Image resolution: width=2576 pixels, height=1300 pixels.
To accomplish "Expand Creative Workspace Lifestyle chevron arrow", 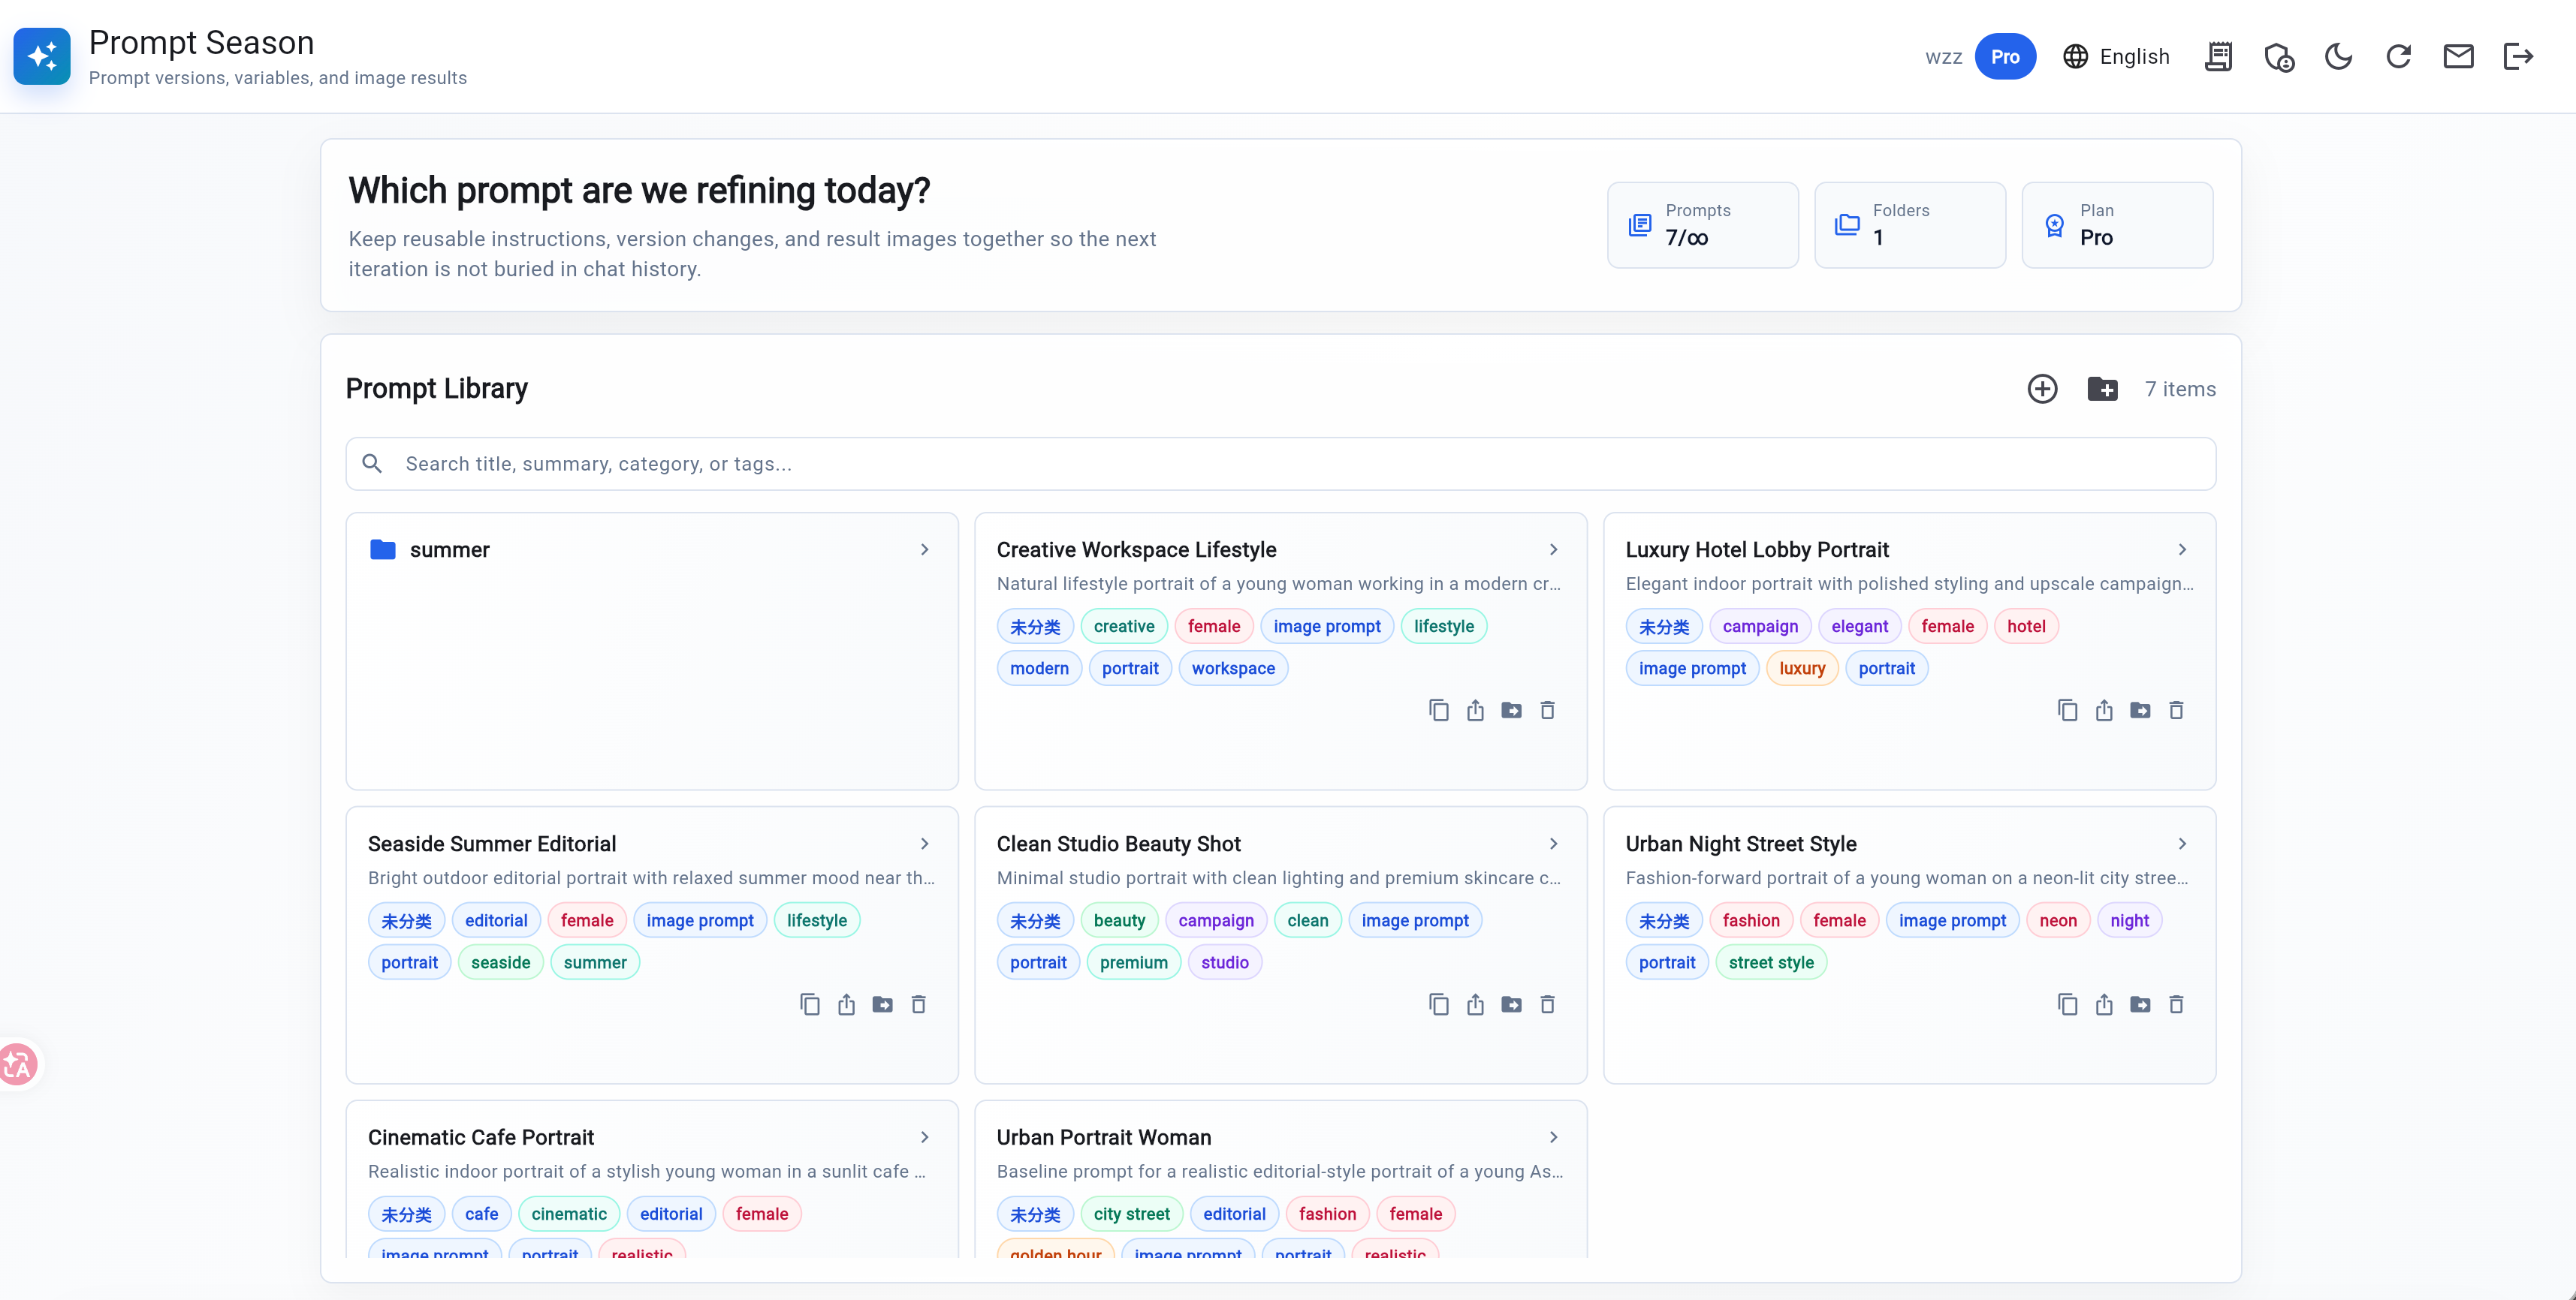I will click(1554, 549).
